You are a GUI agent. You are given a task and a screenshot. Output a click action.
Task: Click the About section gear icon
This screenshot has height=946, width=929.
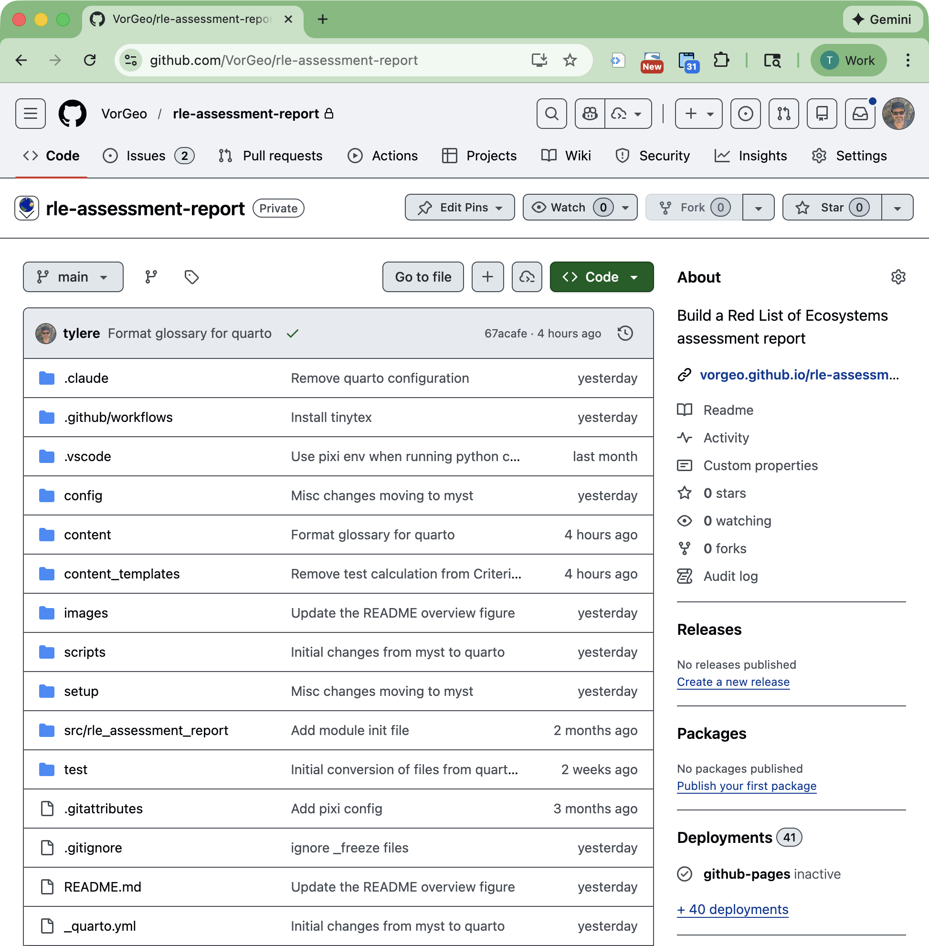coord(898,277)
